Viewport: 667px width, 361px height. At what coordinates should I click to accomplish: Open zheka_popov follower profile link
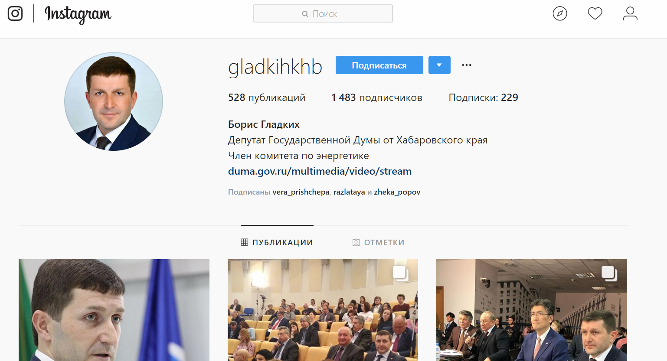[397, 192]
